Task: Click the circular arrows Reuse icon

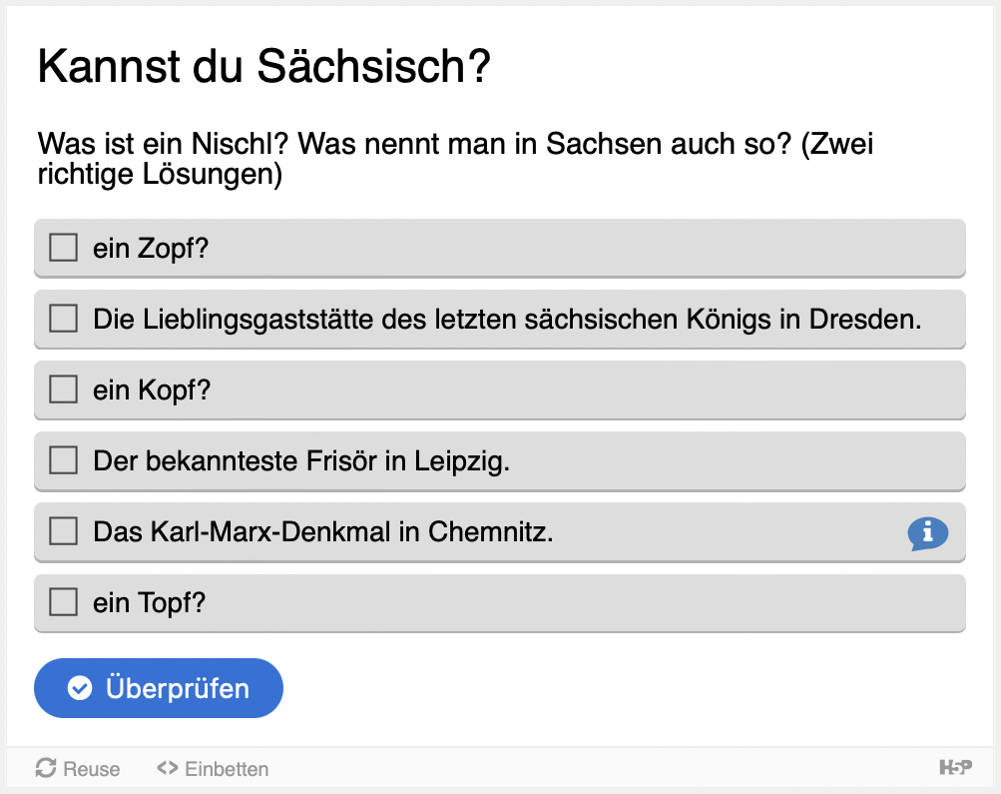Action: (46, 768)
